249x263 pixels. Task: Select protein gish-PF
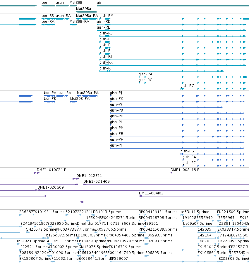[x=116, y=105]
